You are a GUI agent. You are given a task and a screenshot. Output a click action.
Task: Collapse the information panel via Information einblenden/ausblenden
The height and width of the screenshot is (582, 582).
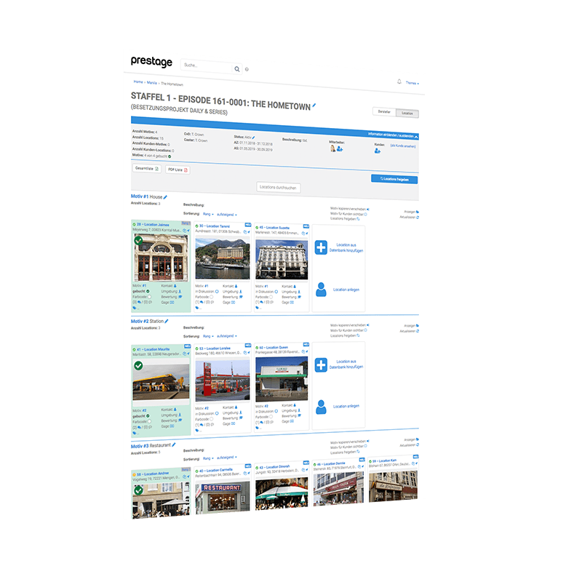pos(393,135)
